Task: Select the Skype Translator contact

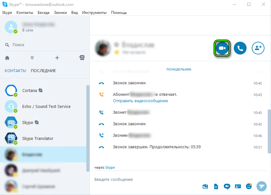Action: [38, 138]
